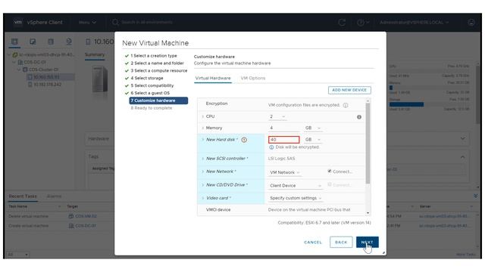Select step 7 Customize hardware
Viewport: 485px width, 272px height.
click(158, 100)
